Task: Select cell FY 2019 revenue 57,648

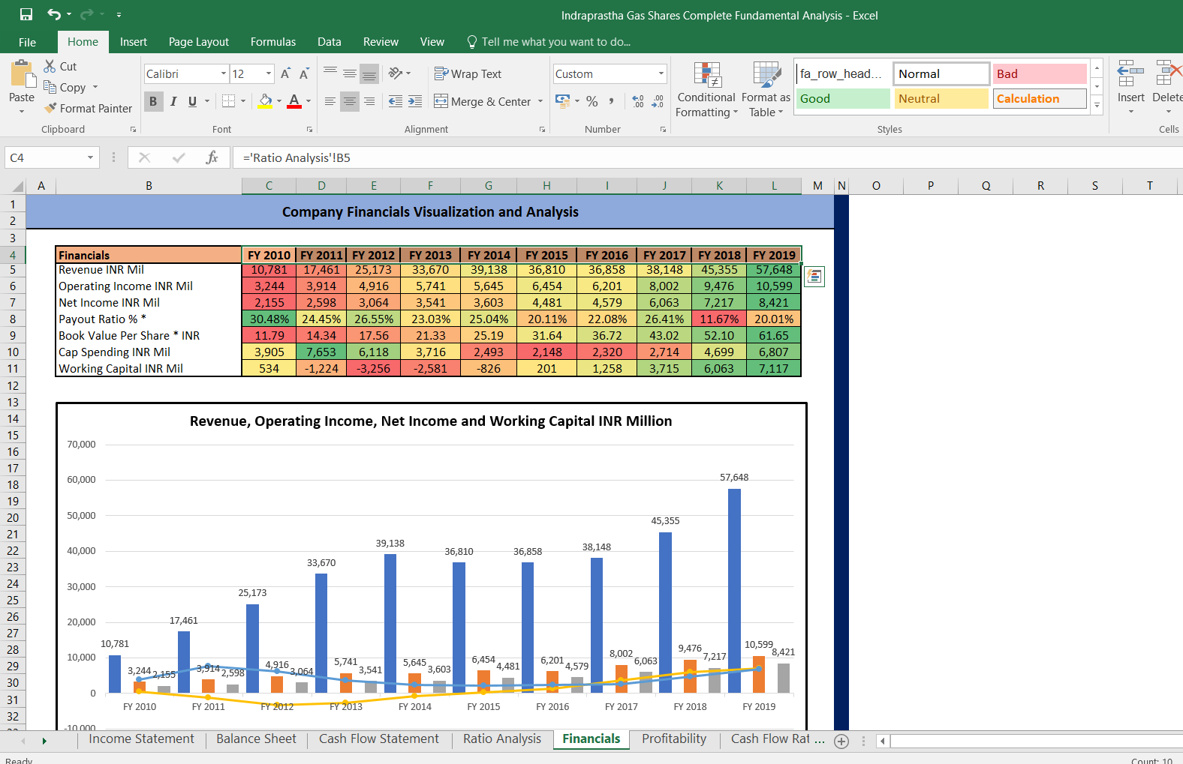Action: click(x=774, y=270)
